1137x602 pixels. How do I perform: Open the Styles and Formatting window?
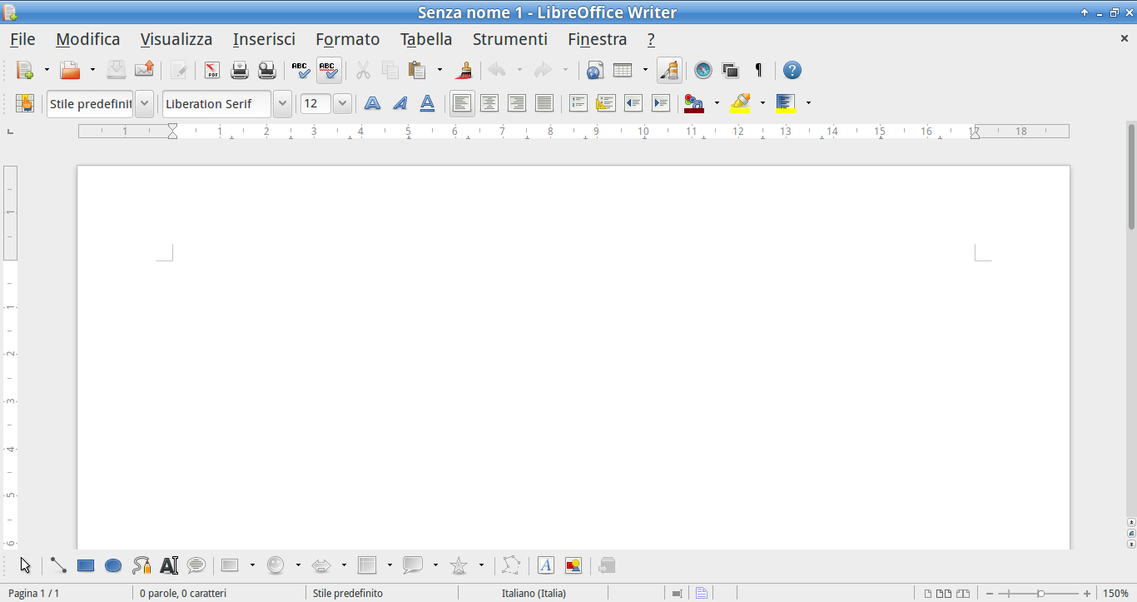click(24, 103)
